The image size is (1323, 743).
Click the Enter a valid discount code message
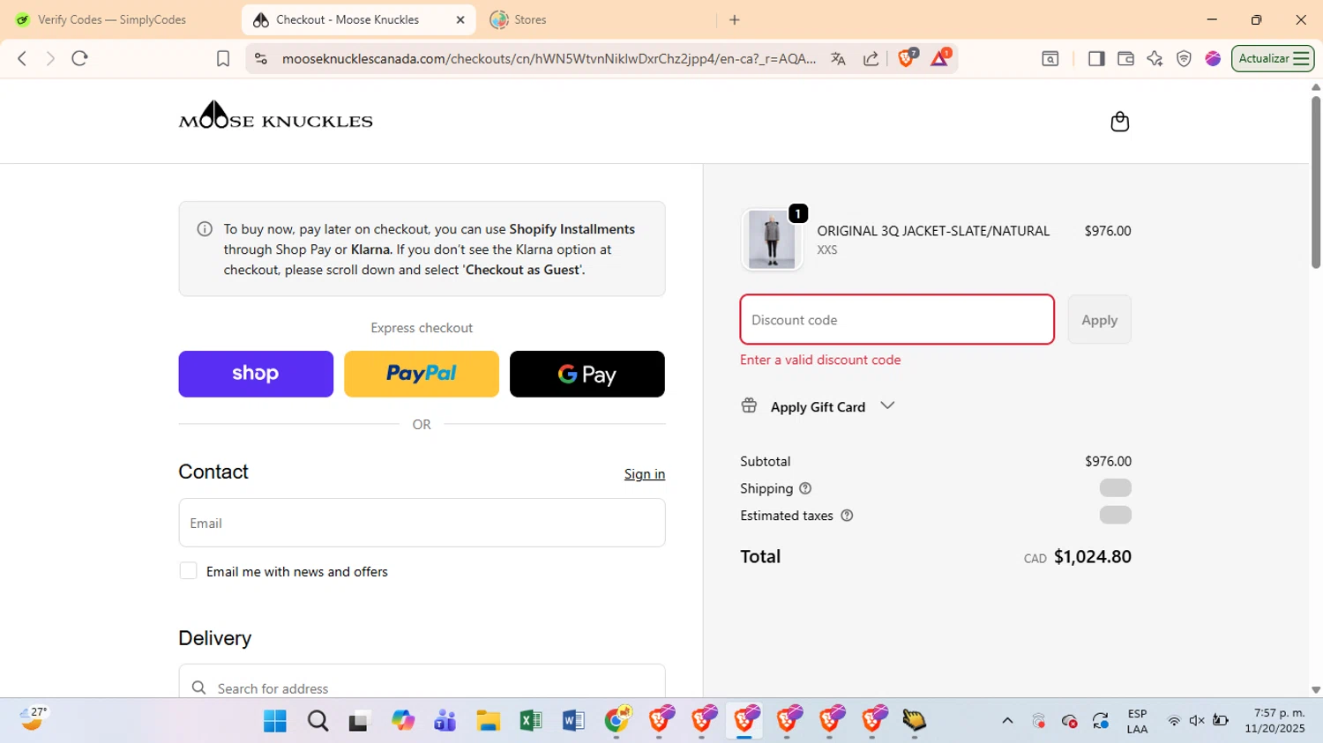(x=820, y=360)
